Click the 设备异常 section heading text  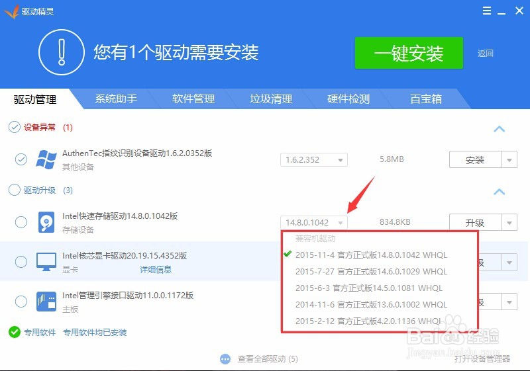pyautogui.click(x=40, y=127)
